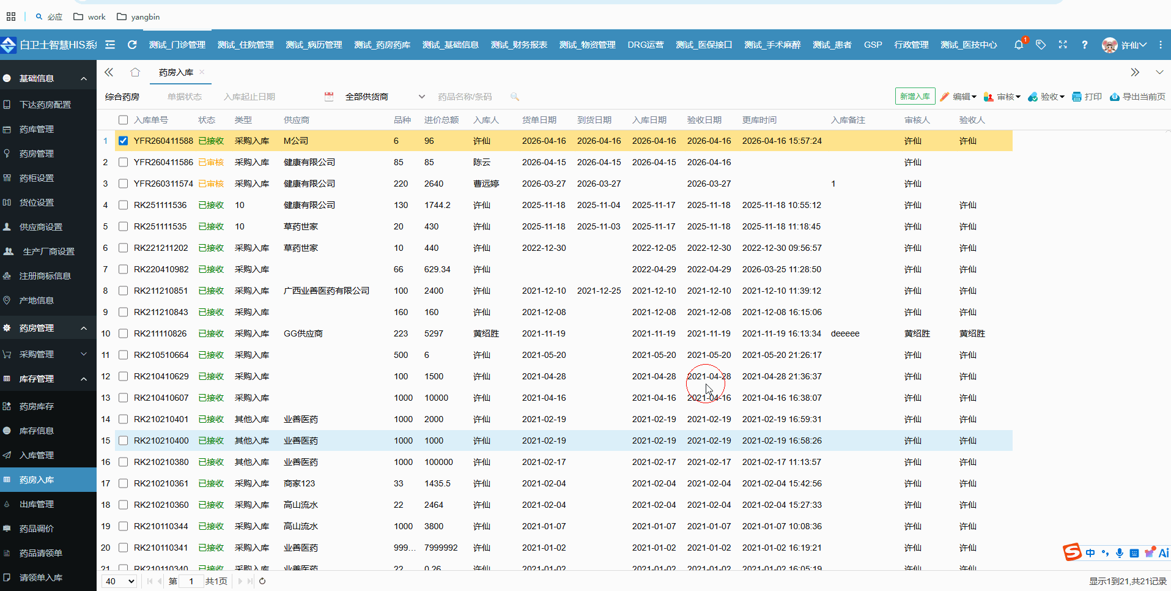Go to home tab icon

[x=135, y=72]
